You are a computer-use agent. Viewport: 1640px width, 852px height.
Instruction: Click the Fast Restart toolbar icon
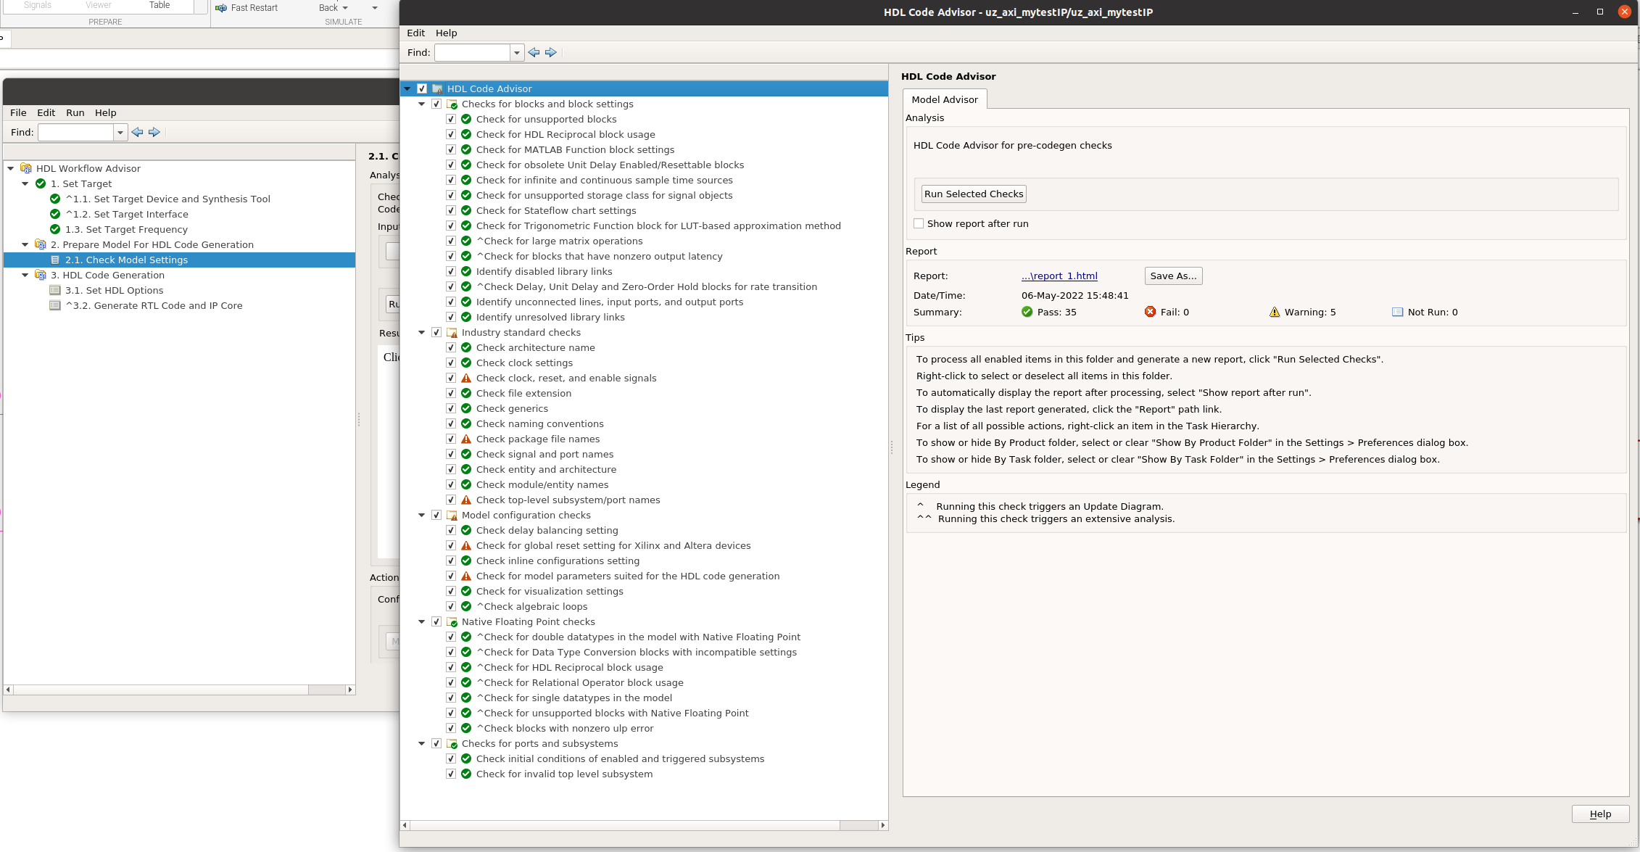(x=221, y=8)
